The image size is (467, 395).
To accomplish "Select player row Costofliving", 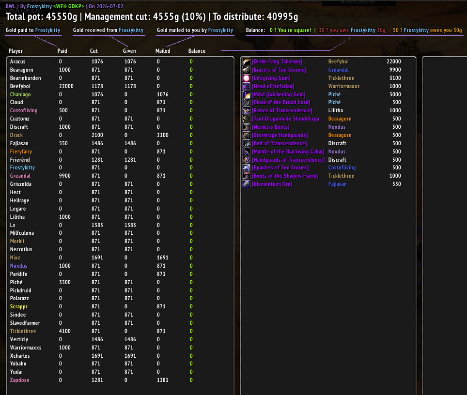I will 120,110.
